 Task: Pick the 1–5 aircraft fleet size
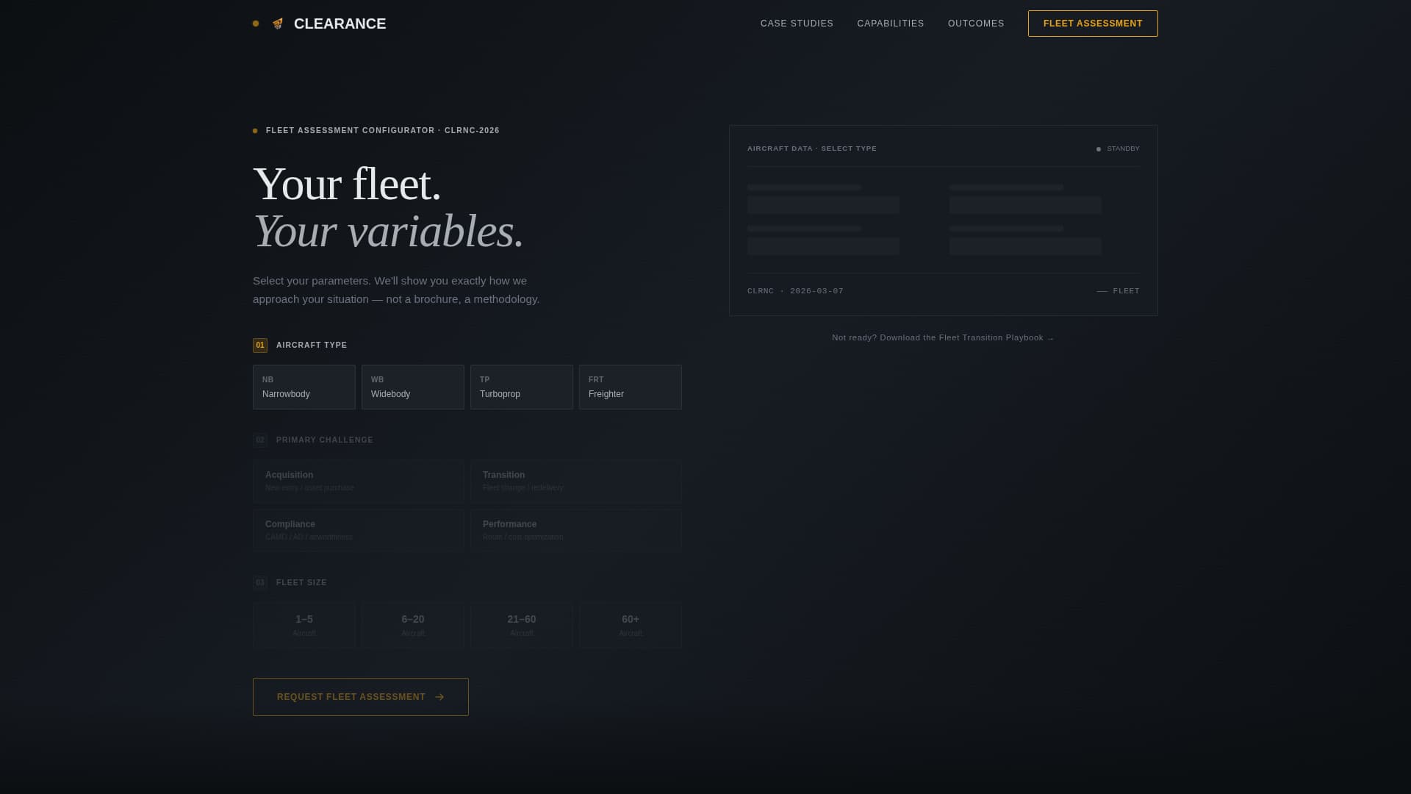coord(304,626)
